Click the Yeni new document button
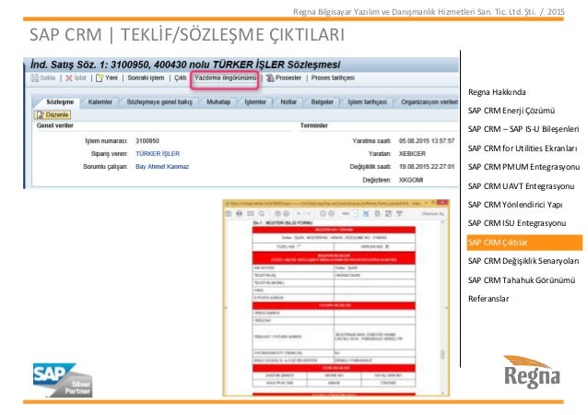The width and height of the screenshot is (588, 415). tap(107, 77)
